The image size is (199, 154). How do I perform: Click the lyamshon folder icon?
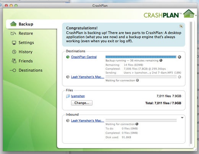pyautogui.click(x=68, y=96)
